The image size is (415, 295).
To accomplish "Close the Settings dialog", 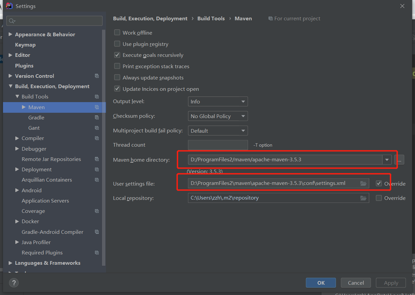I will pyautogui.click(x=402, y=6).
